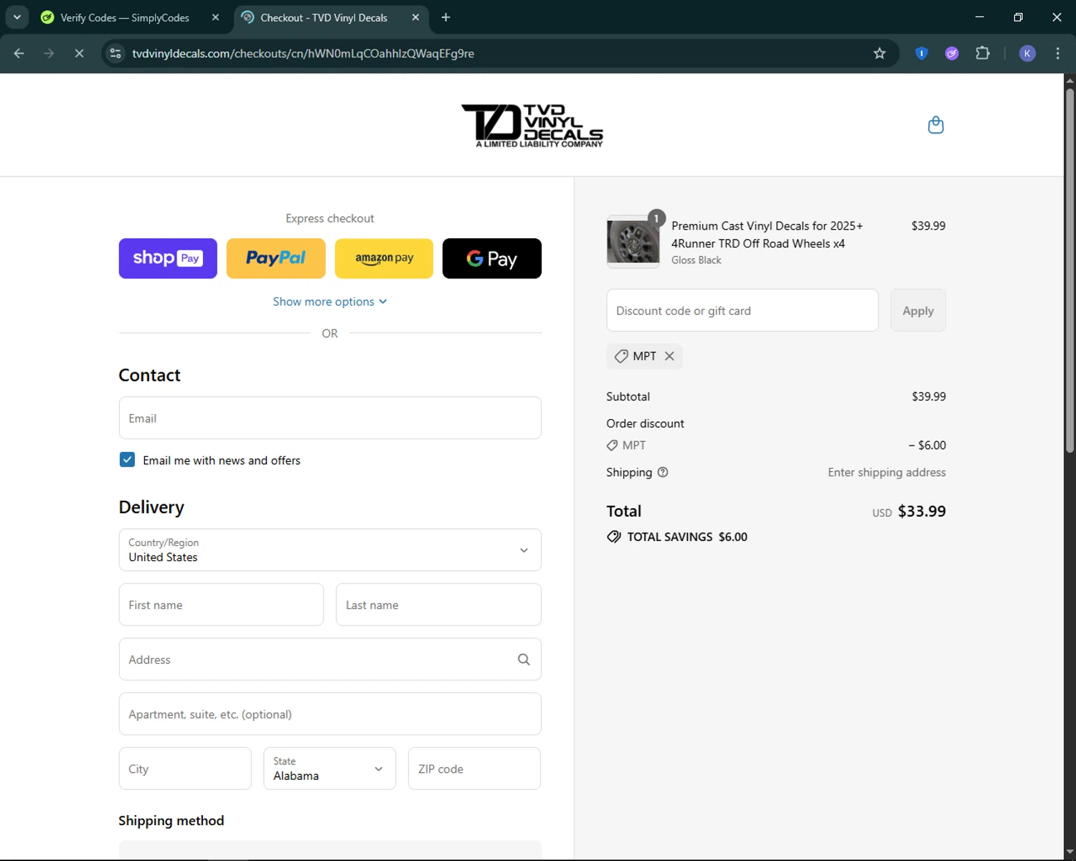Open the tab search dropdown arrow
This screenshot has height=861, width=1076.
(17, 17)
